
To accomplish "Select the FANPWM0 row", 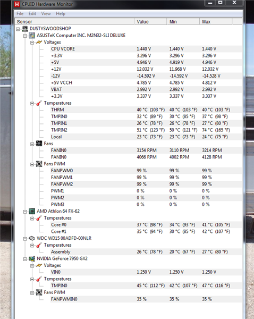I will point(146,171).
